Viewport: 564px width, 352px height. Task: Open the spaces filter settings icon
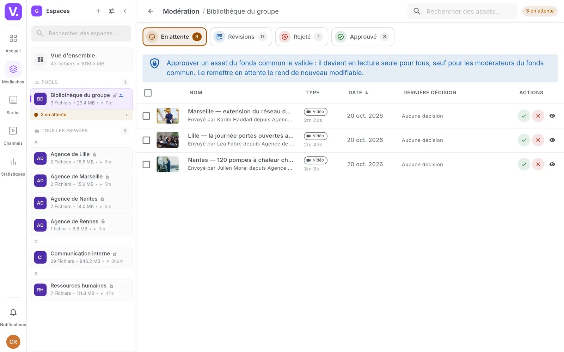pyautogui.click(x=112, y=11)
